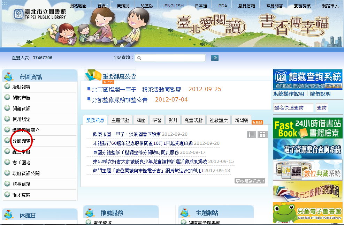Select the 兒童活動 tab
The image size is (344, 225).
(193, 120)
